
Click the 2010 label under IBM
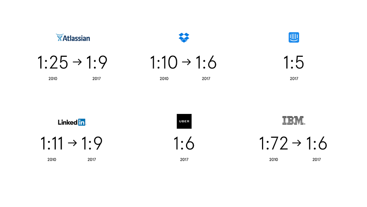pyautogui.click(x=274, y=159)
